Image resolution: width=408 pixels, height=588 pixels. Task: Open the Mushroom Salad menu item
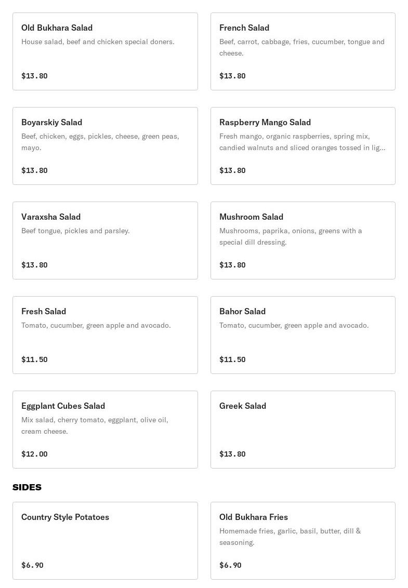(x=302, y=240)
